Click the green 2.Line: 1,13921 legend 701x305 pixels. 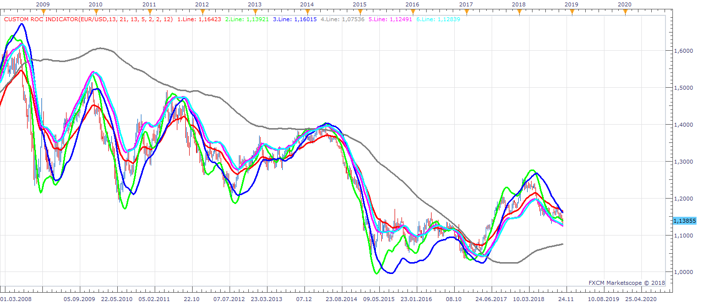[x=247, y=20]
